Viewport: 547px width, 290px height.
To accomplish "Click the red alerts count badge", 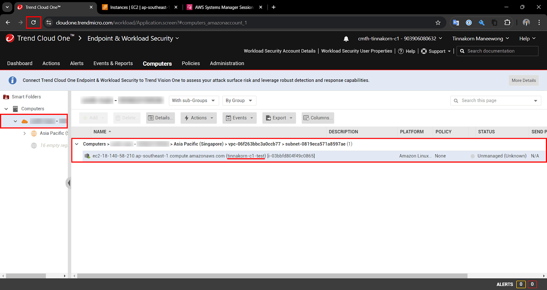I will coord(532,284).
